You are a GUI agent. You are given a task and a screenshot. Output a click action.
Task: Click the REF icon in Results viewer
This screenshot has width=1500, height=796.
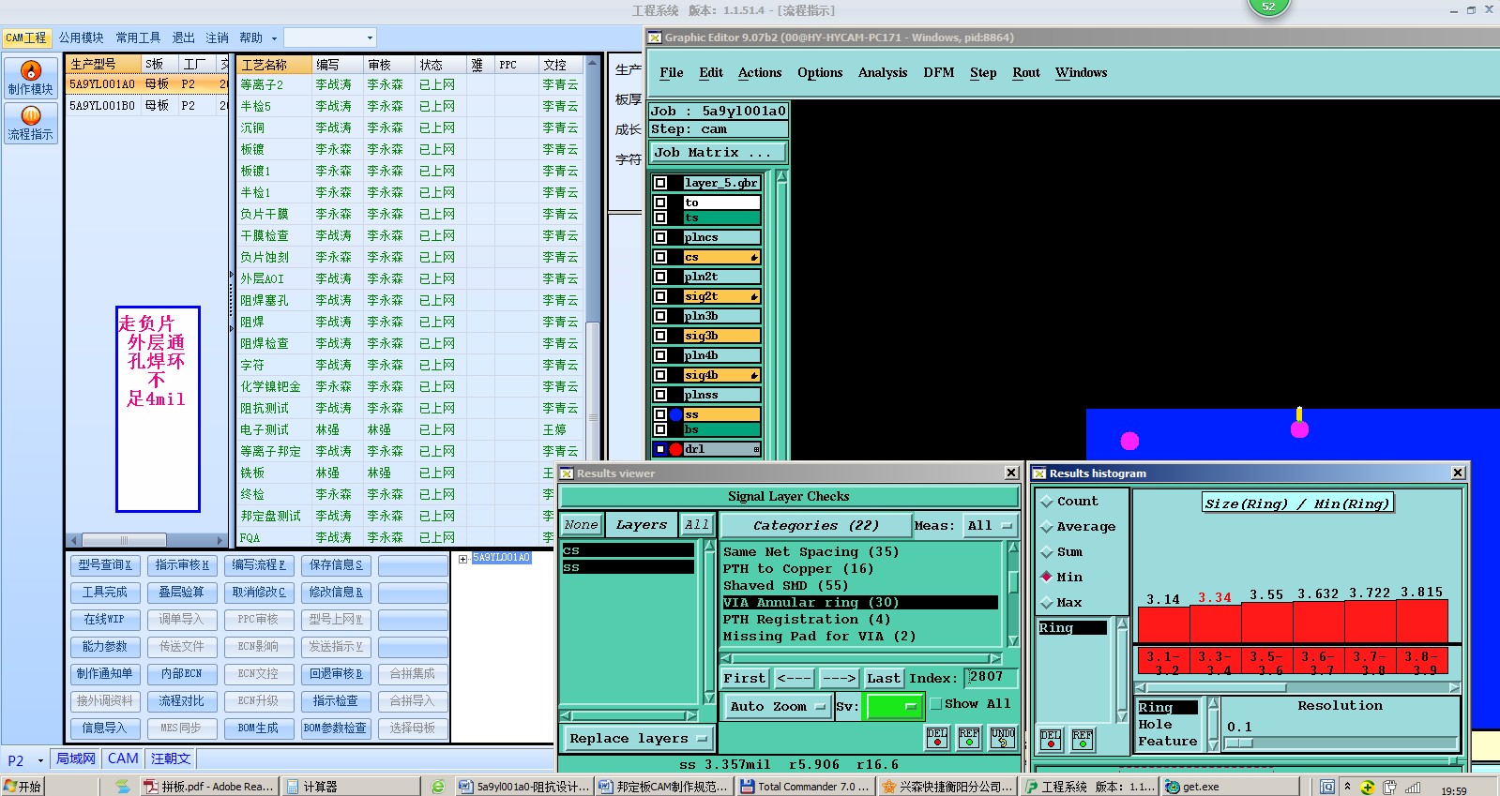969,738
